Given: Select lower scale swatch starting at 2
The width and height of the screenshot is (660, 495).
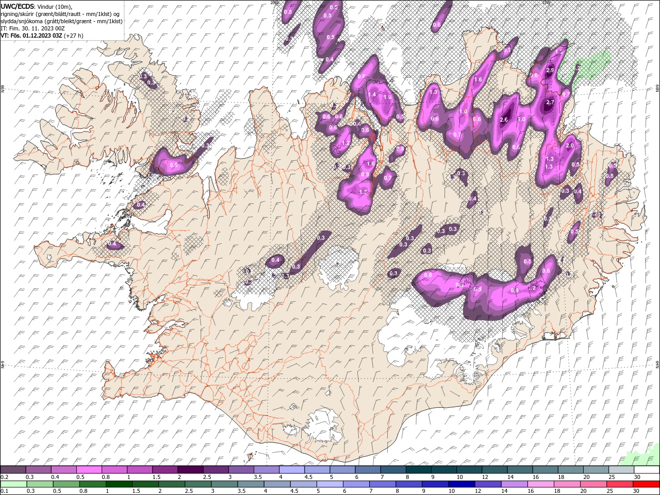Looking at the screenshot, I should [172, 484].
